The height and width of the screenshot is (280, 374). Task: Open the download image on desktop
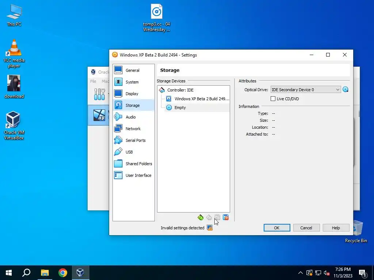(x=14, y=87)
